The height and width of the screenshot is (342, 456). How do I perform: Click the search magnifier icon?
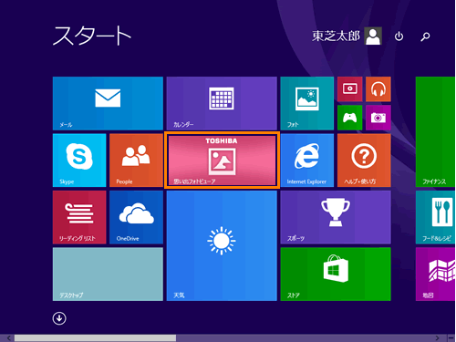[x=425, y=36]
